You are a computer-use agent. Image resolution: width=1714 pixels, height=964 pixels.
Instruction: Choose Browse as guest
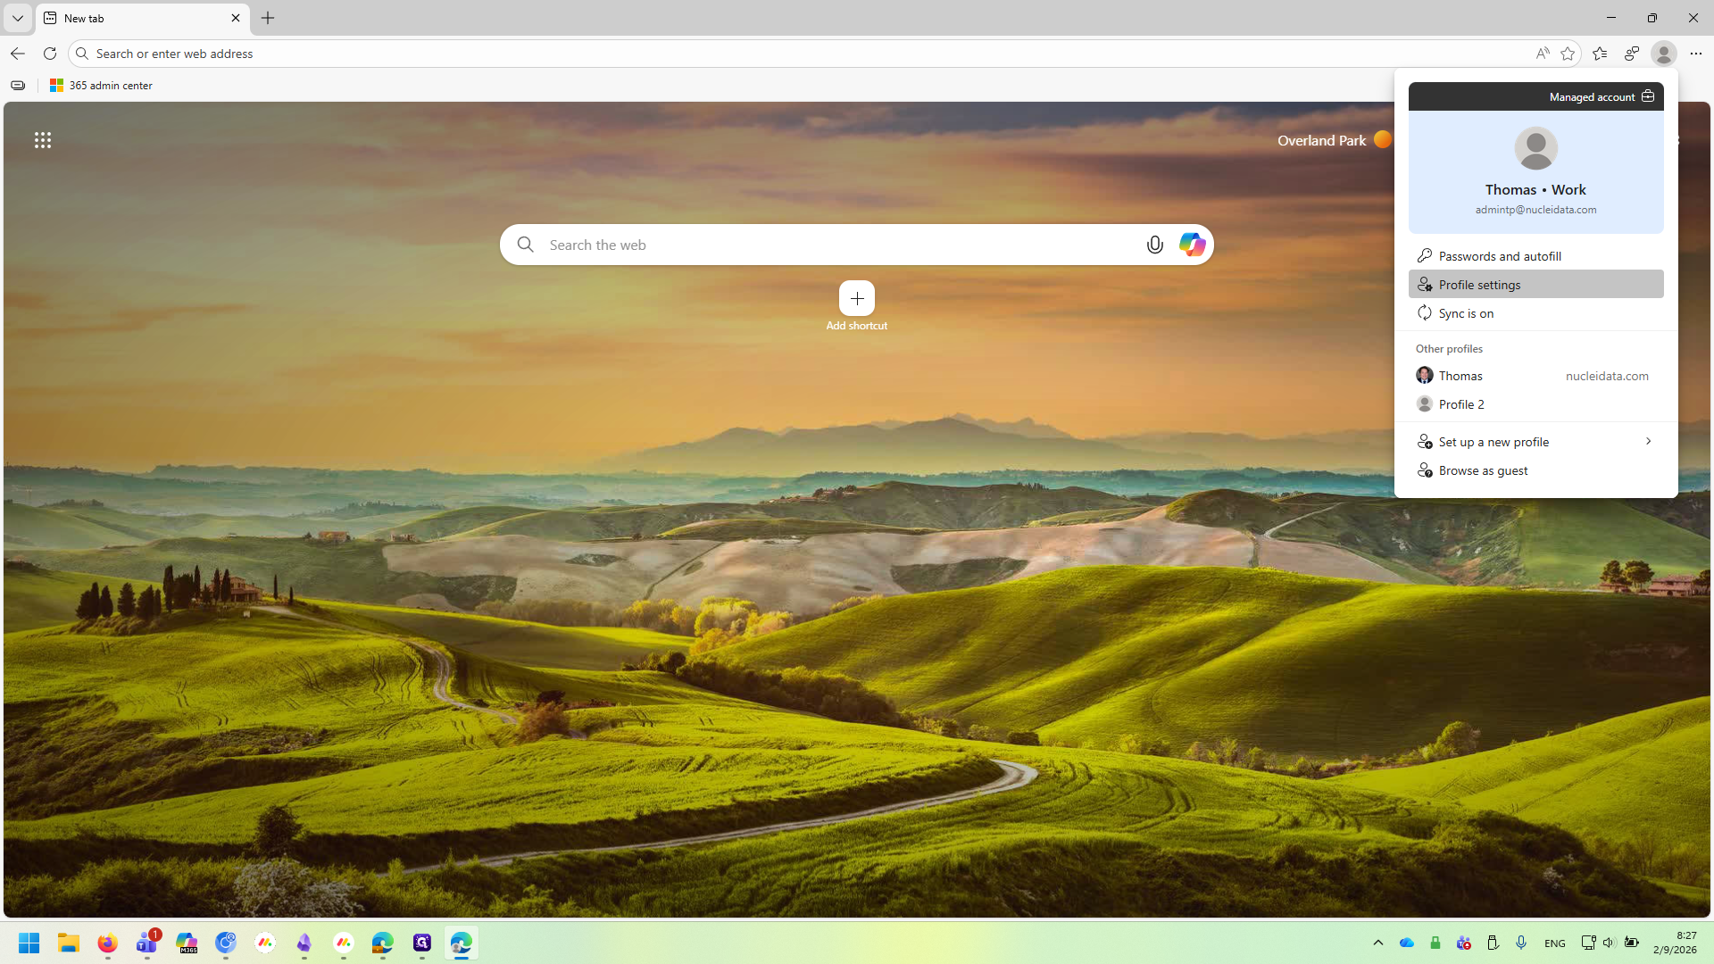point(1536,470)
